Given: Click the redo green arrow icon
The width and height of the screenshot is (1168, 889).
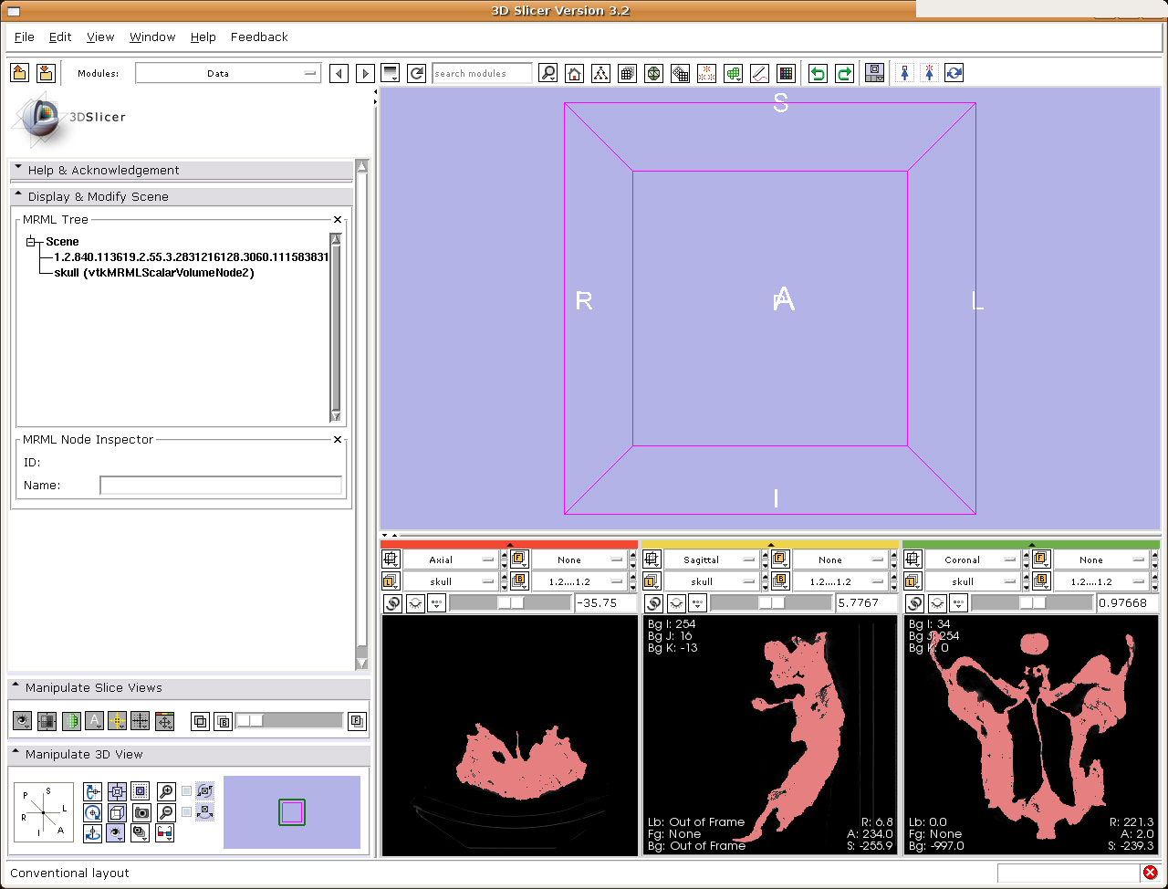Looking at the screenshot, I should 844,73.
